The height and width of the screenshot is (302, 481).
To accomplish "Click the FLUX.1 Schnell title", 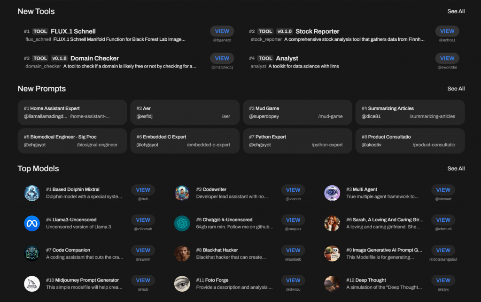I will (x=73, y=31).
